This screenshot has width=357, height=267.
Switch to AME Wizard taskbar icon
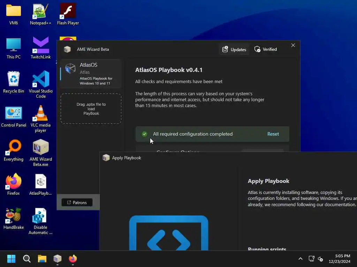click(x=58, y=259)
